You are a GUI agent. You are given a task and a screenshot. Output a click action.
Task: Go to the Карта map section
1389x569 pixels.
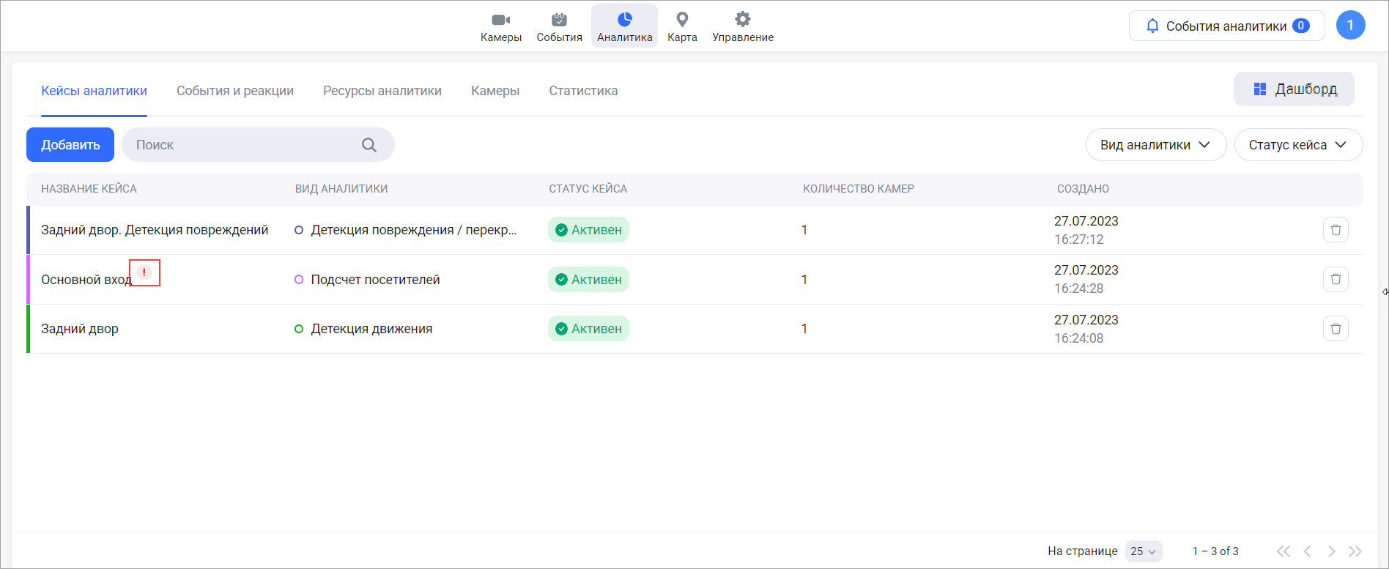(x=681, y=26)
